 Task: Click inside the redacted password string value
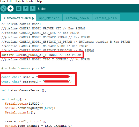pos(56,81)
